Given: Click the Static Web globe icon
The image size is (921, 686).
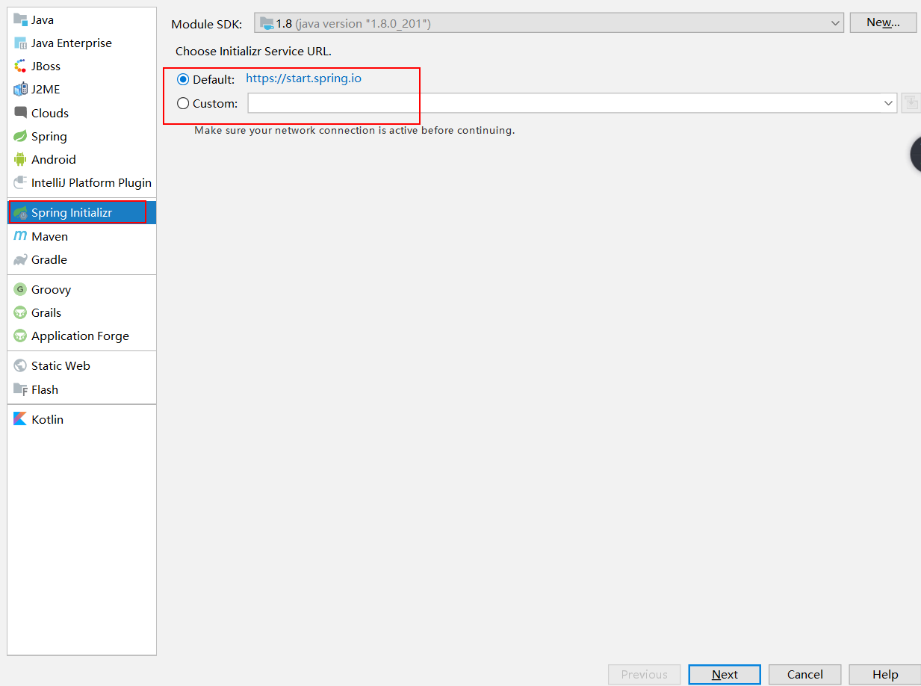Looking at the screenshot, I should point(20,365).
